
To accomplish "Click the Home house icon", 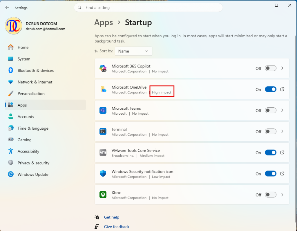I will (11, 47).
